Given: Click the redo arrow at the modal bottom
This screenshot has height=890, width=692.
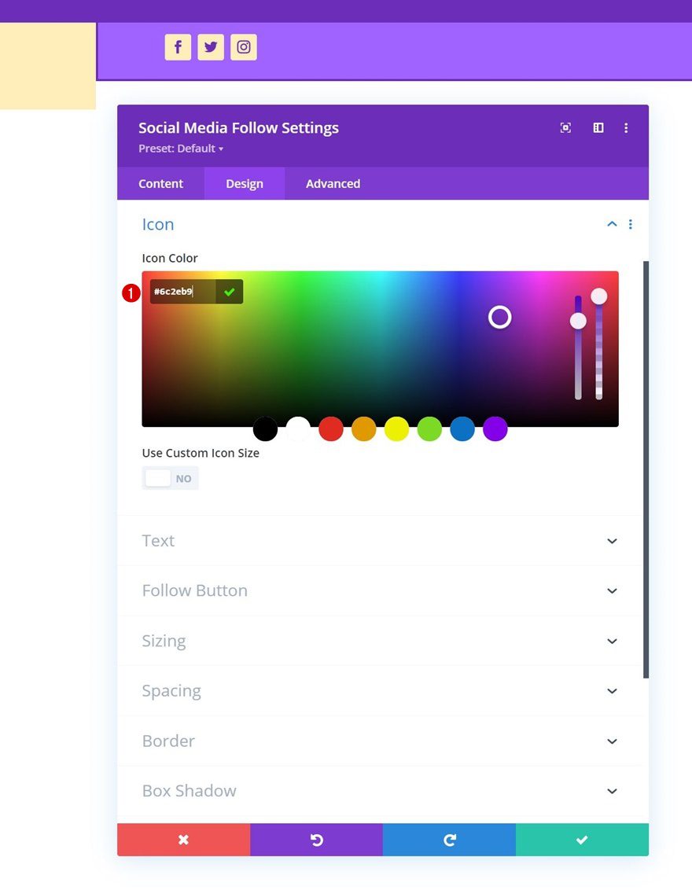Looking at the screenshot, I should click(449, 840).
